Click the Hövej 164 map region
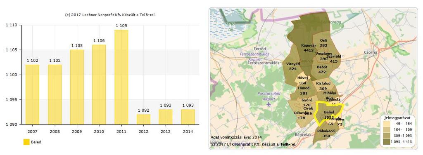This screenshot has width=423, height=155. point(302,80)
